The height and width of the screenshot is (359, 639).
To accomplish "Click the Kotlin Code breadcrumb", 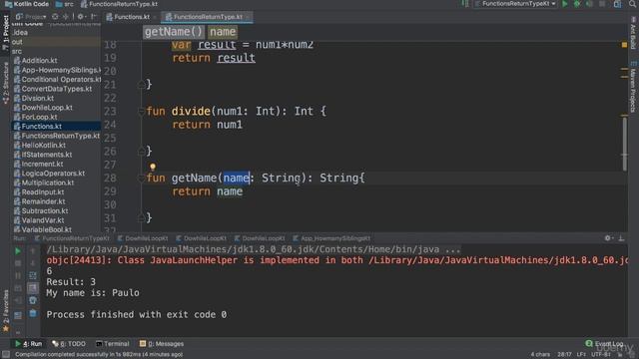I will (27, 4).
